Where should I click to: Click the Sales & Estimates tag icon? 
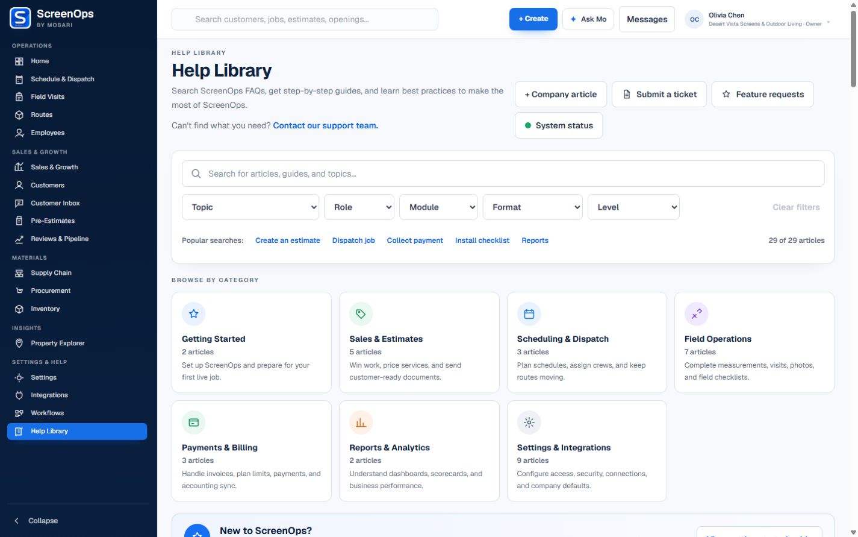pyautogui.click(x=361, y=314)
